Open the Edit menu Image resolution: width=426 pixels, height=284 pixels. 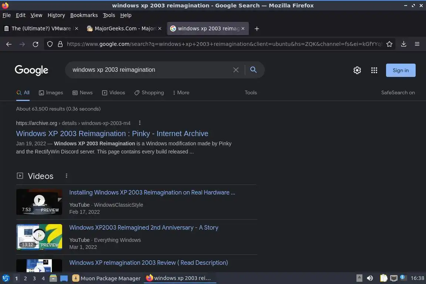click(21, 15)
